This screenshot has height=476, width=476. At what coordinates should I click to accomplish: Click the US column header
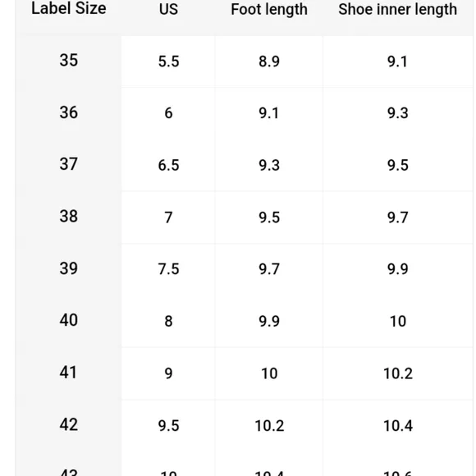[168, 9]
